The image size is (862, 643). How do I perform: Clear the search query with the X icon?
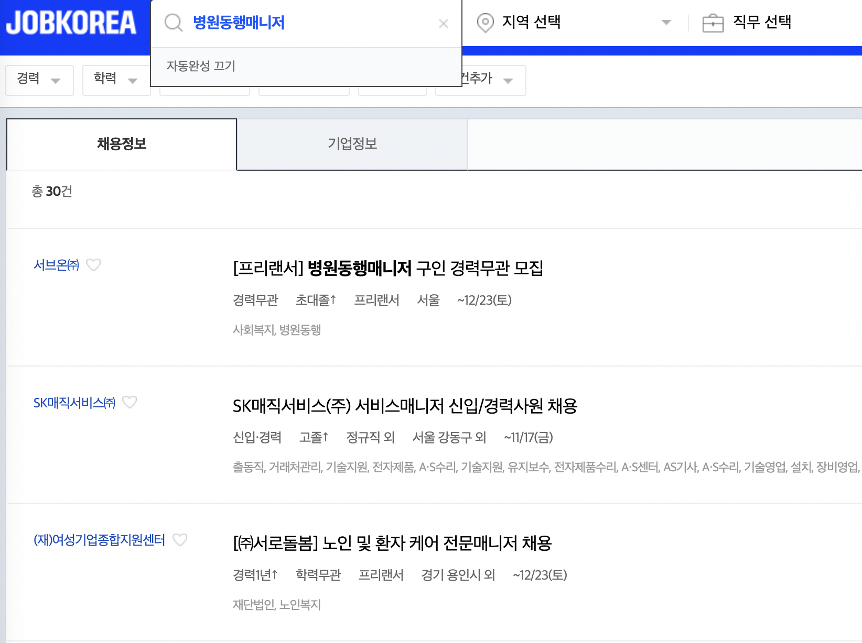coord(444,23)
